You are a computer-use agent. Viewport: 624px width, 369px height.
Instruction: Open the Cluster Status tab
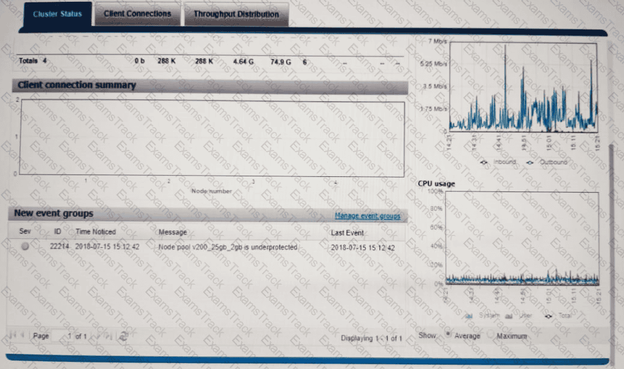click(57, 14)
